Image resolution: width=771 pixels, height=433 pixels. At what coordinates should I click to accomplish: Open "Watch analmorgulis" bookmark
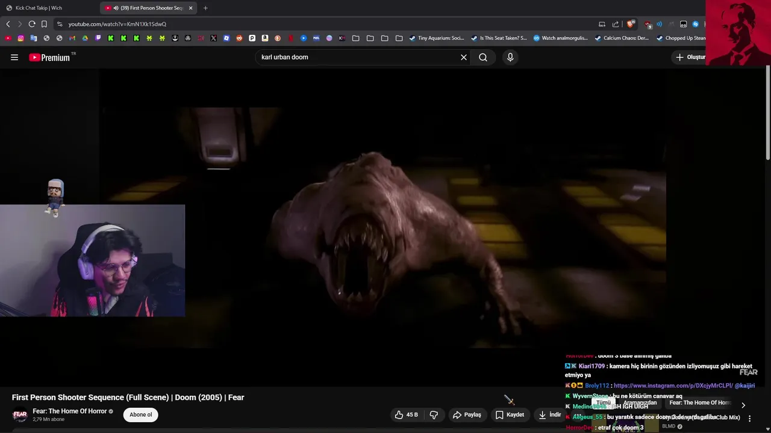561,38
